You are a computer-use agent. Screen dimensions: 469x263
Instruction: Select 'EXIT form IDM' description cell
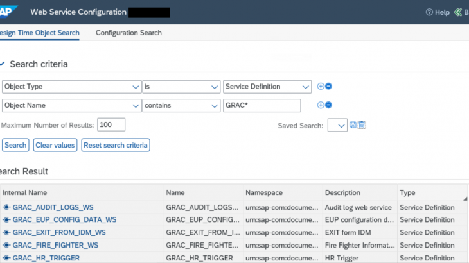pos(360,232)
